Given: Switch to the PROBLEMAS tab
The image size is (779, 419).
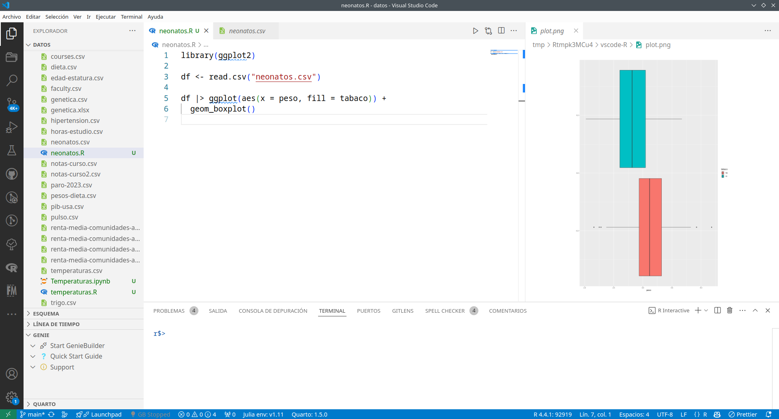Looking at the screenshot, I should coord(169,311).
